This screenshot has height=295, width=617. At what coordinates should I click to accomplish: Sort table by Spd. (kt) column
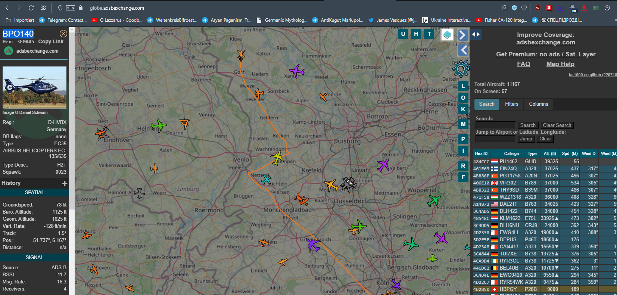pyautogui.click(x=570, y=153)
